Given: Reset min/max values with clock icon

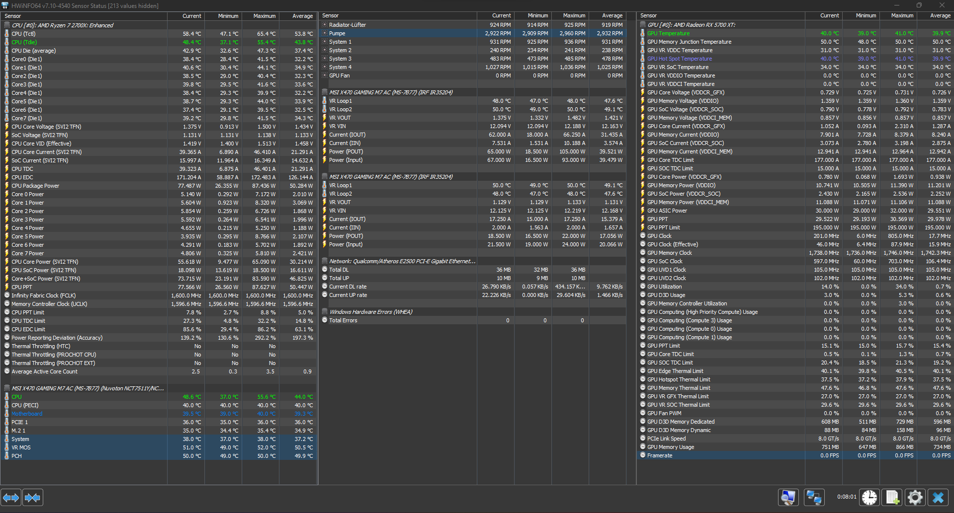Looking at the screenshot, I should click(x=870, y=497).
